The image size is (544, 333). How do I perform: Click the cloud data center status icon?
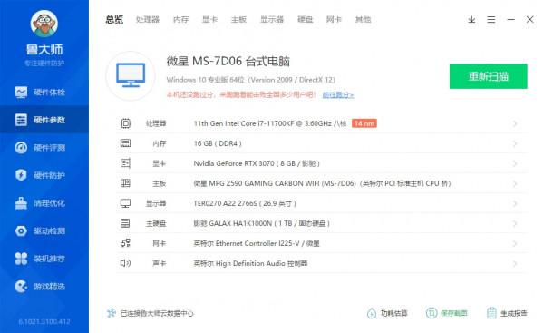111,313
